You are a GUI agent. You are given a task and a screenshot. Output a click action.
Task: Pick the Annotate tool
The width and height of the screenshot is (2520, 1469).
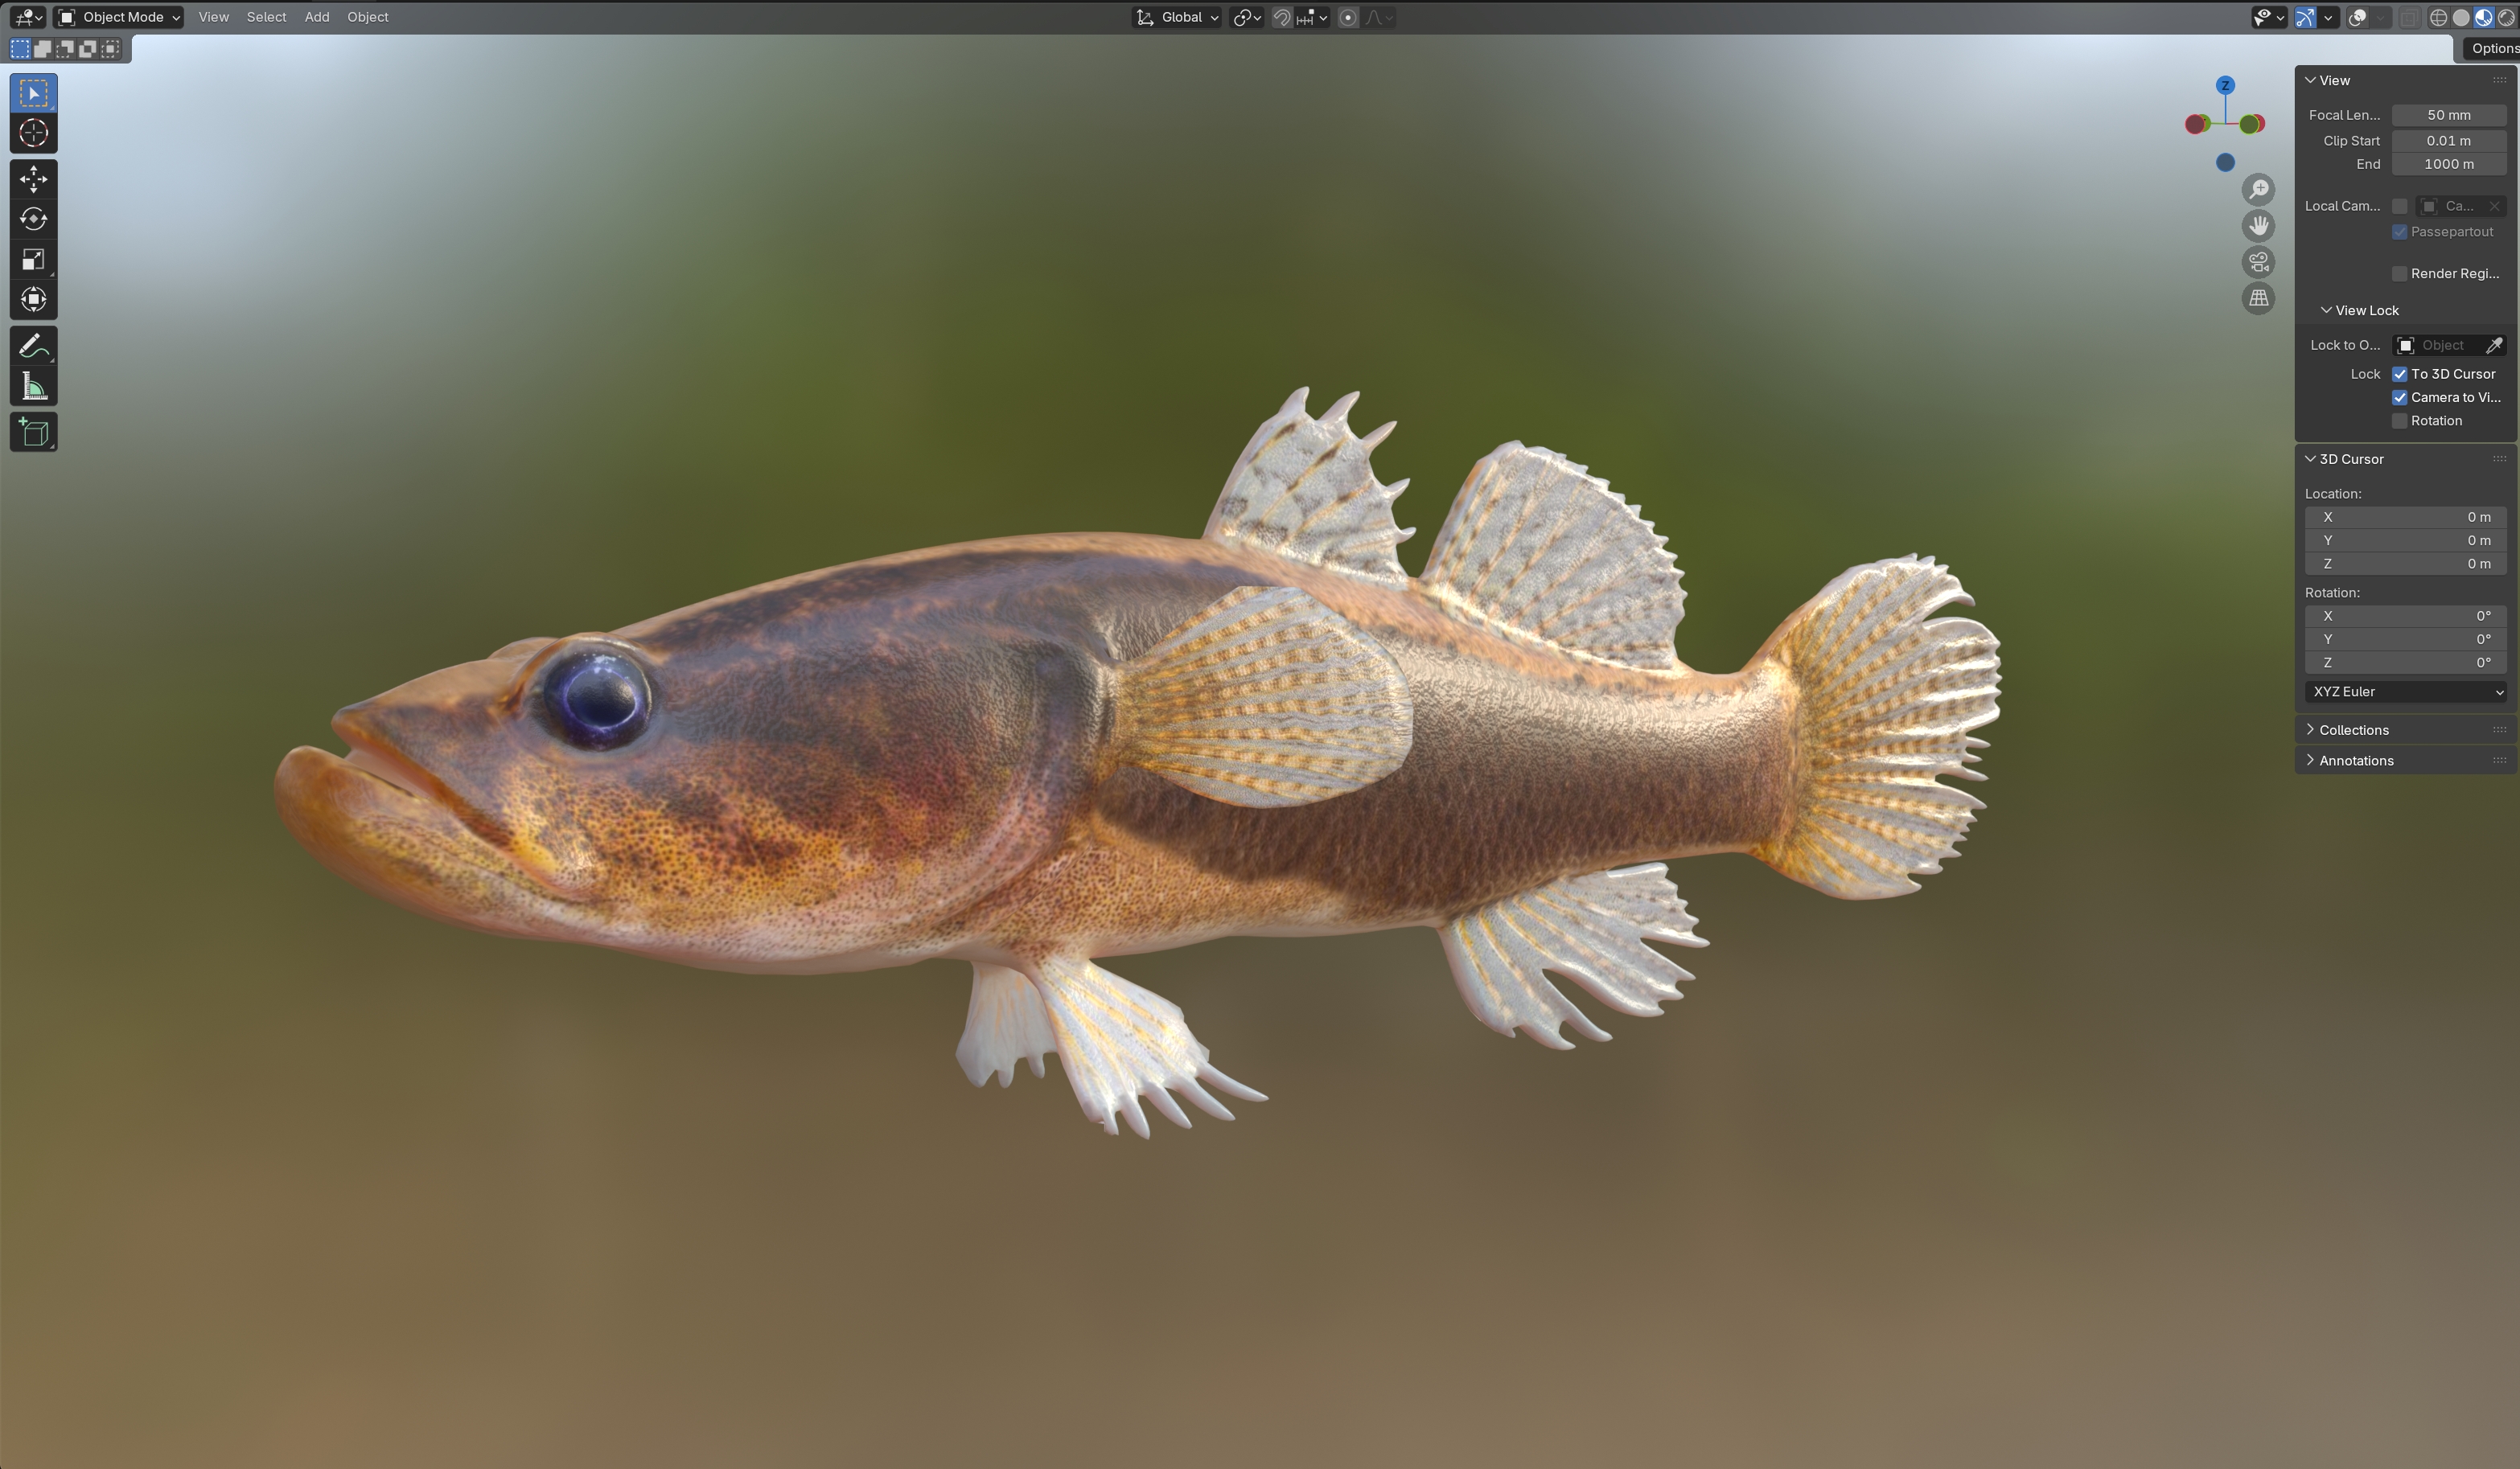(33, 346)
